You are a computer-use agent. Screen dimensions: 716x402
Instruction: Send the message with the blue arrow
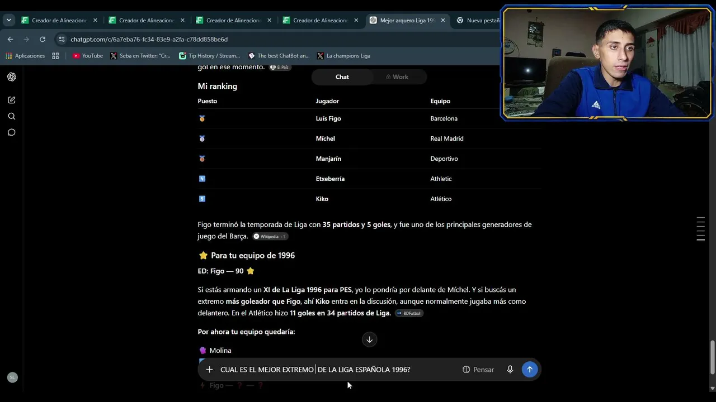coord(530,370)
